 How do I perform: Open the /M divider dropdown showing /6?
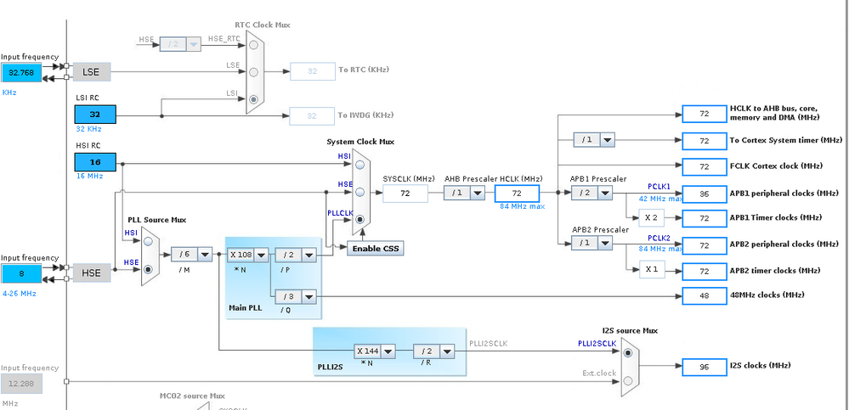tap(205, 254)
